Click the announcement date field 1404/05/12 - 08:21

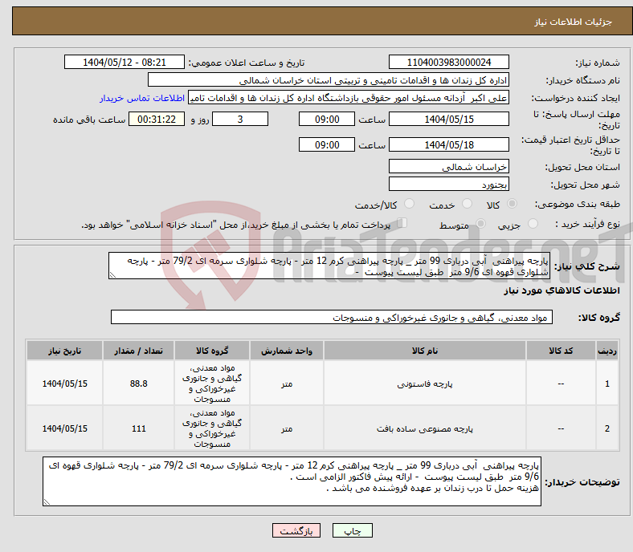pos(125,62)
